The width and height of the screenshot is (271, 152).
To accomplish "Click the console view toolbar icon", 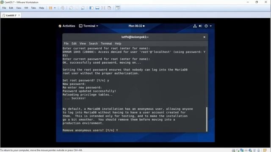I will click(118, 8).
